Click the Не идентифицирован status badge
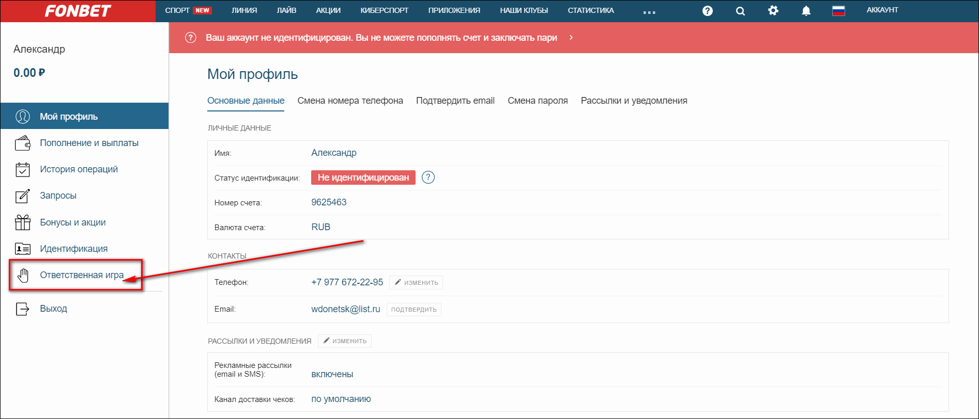The width and height of the screenshot is (979, 419). [363, 178]
